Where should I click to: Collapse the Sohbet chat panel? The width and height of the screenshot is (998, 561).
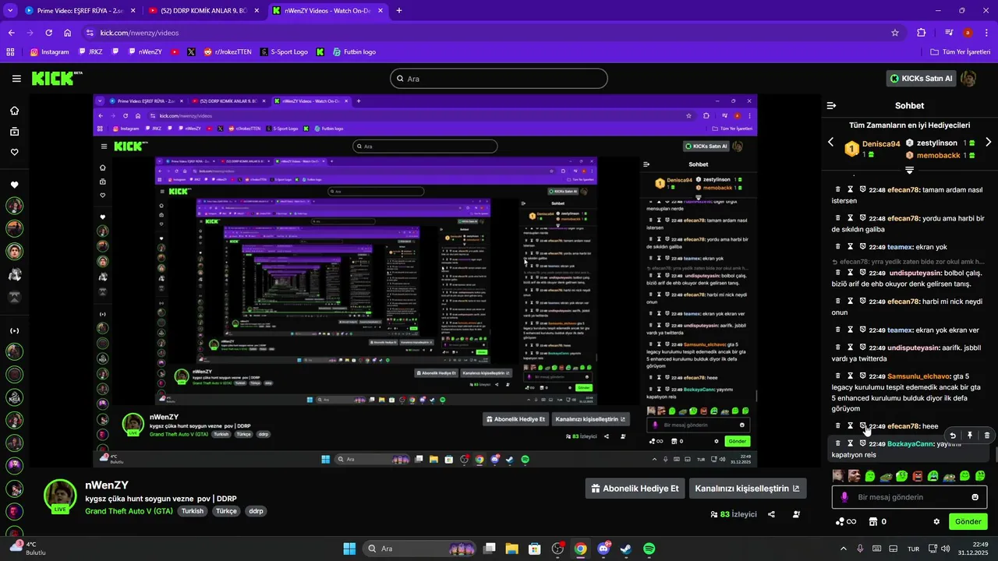click(x=831, y=105)
